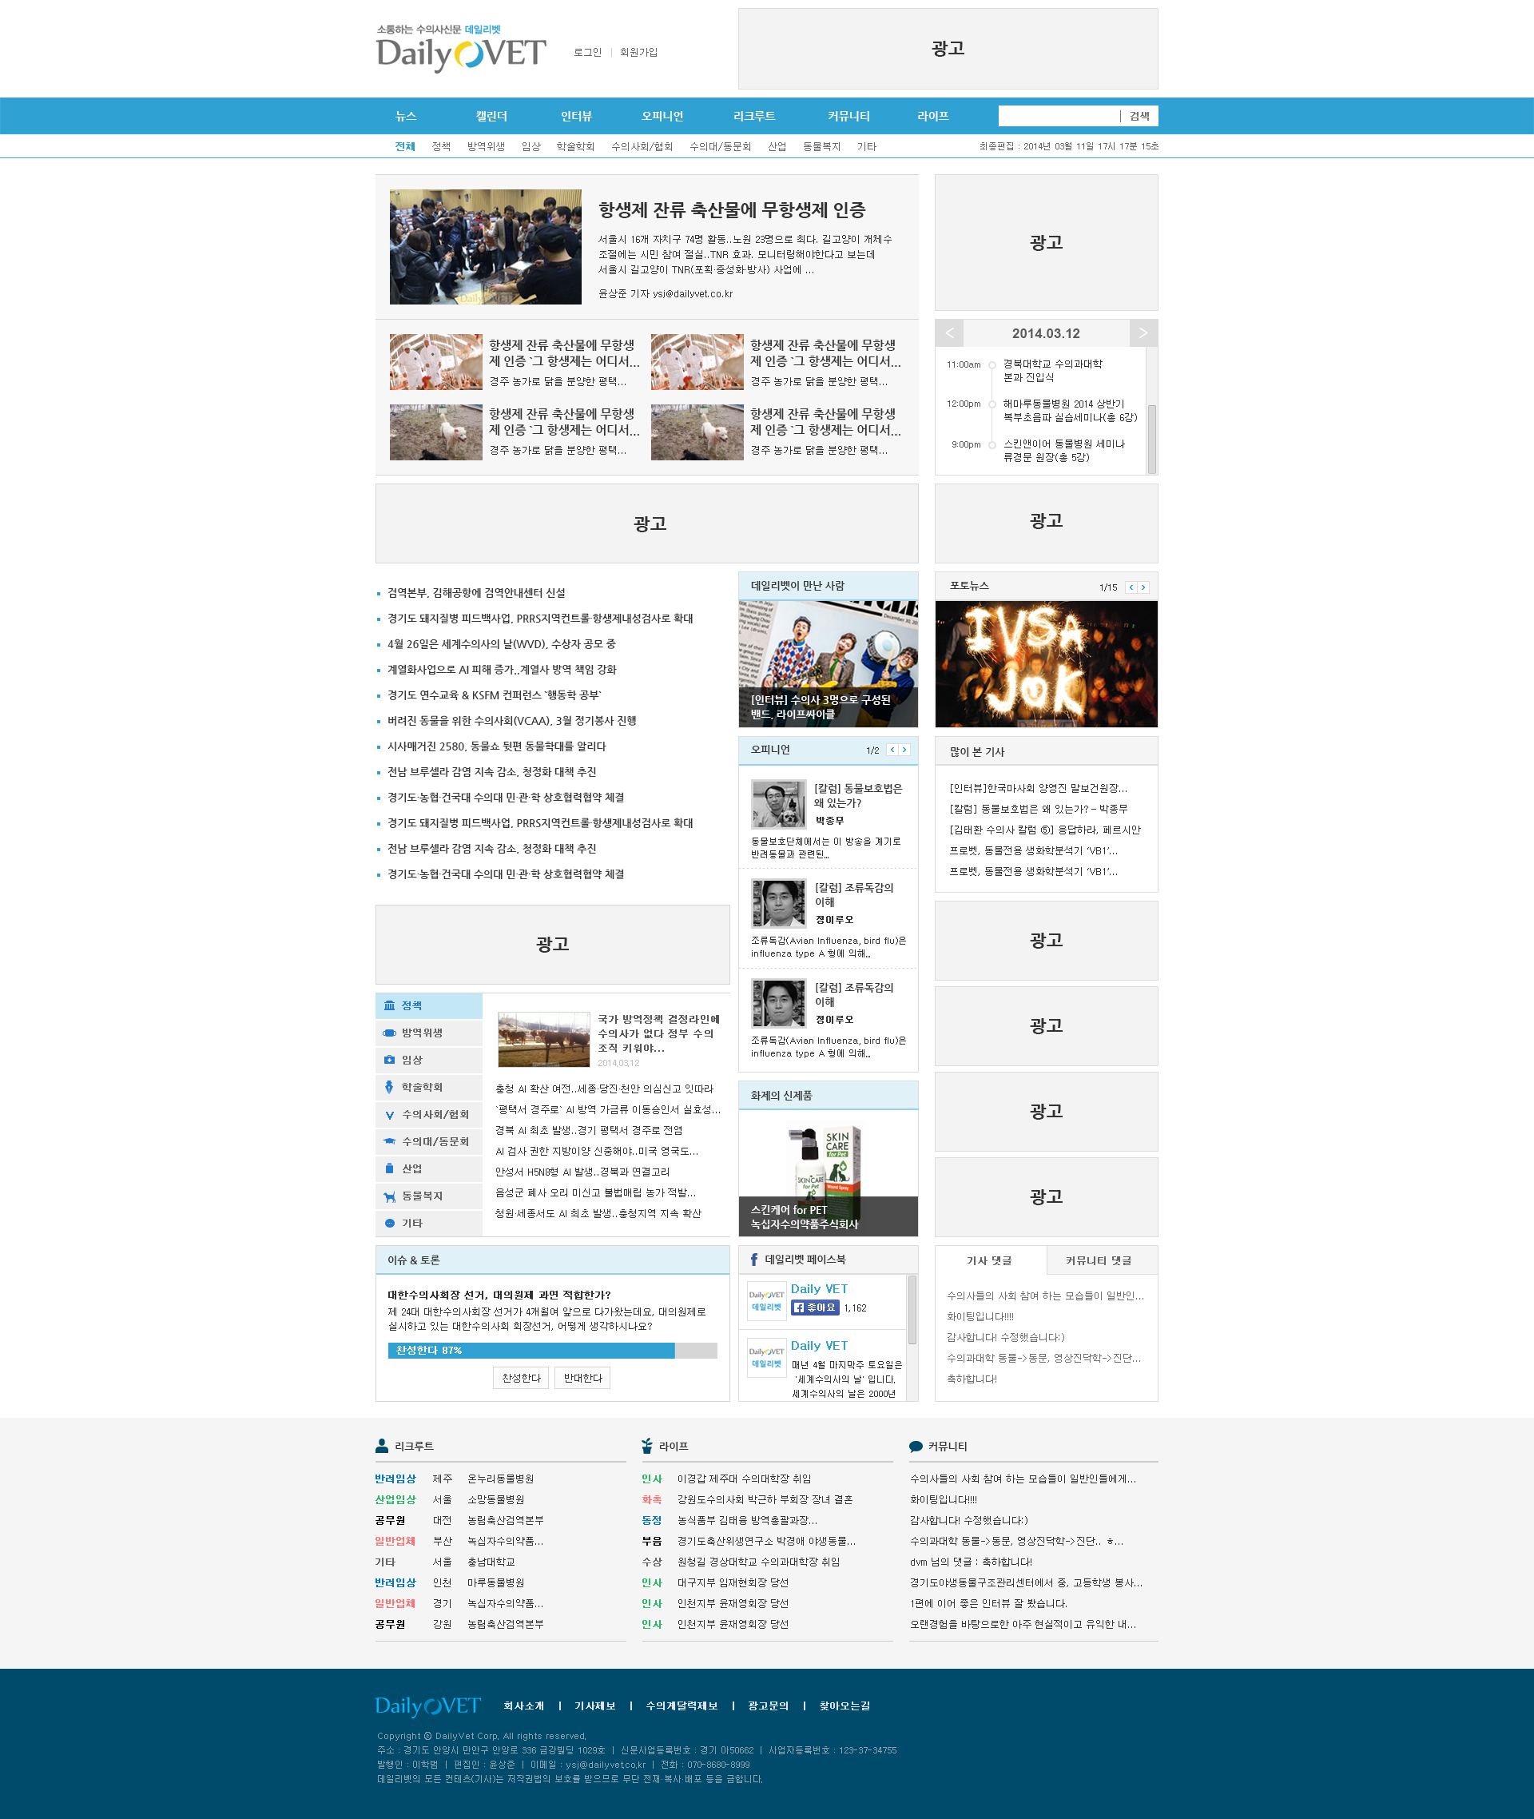Open the 인터뷰 main menu item
The height and width of the screenshot is (1819, 1534).
576,116
